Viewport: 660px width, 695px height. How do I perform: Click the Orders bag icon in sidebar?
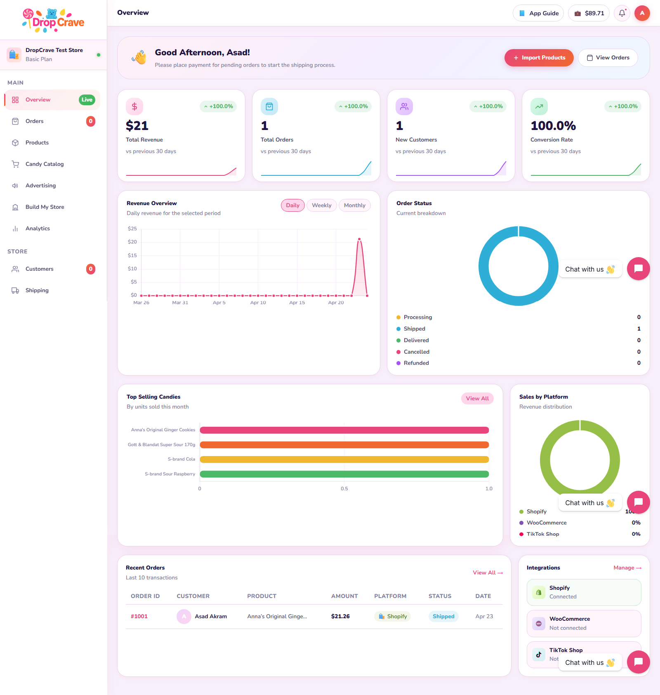click(15, 121)
